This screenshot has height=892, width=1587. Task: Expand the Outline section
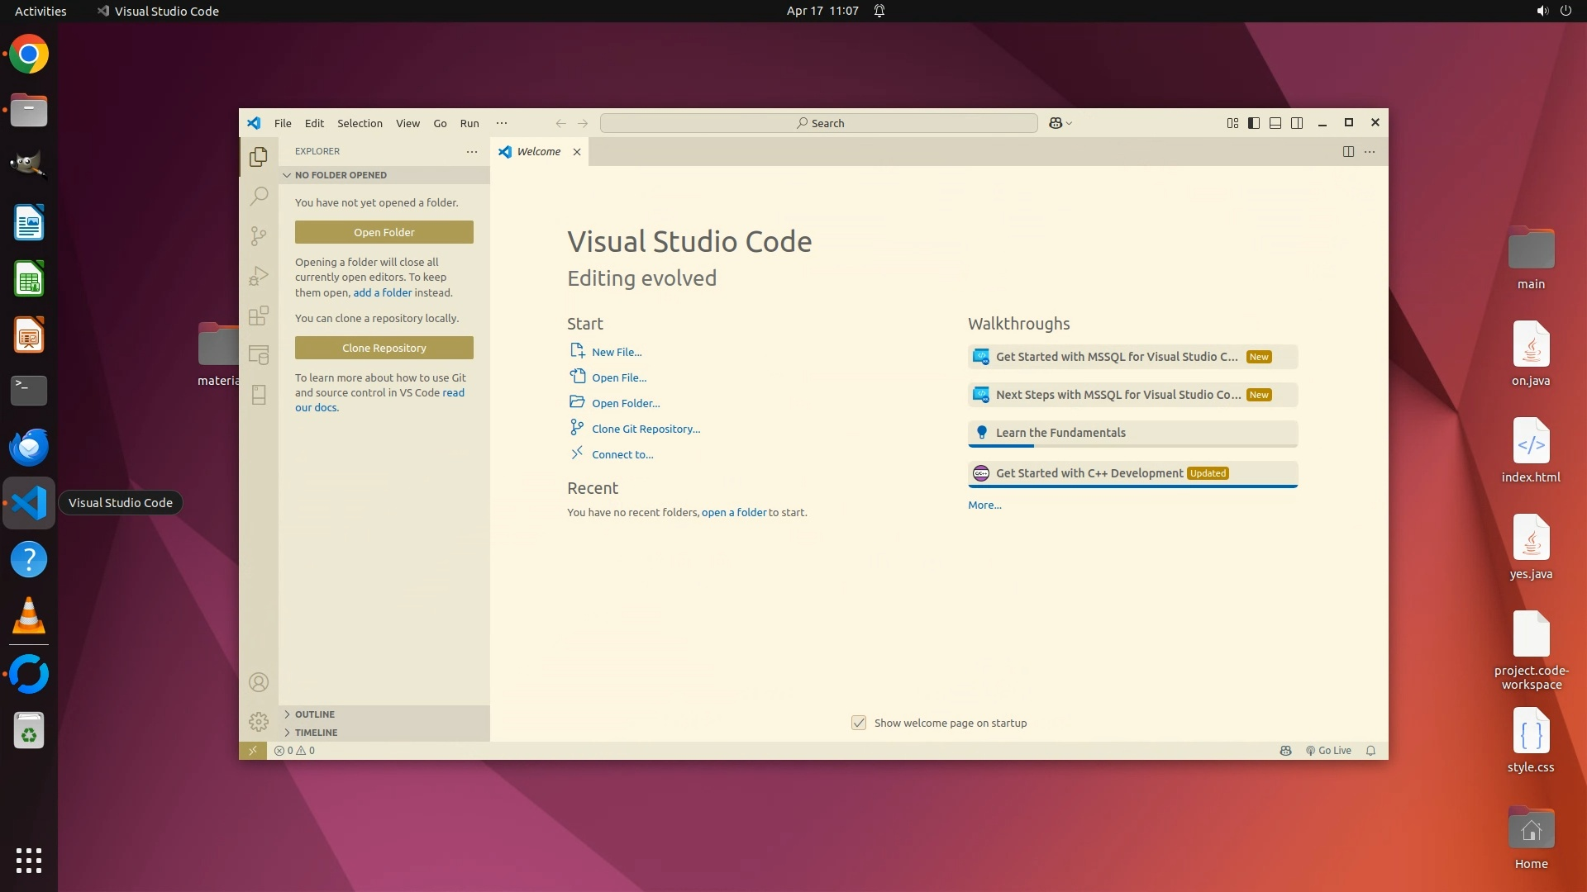(314, 714)
